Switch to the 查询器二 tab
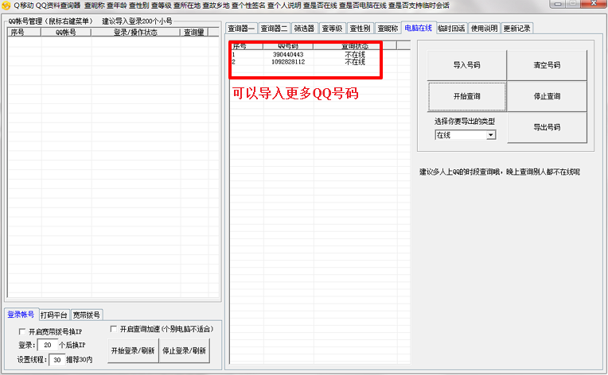 [274, 29]
